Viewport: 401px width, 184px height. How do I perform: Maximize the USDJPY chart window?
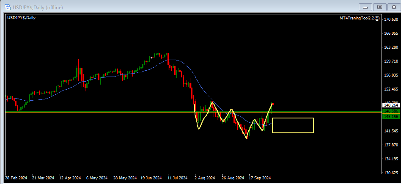click(379, 7)
